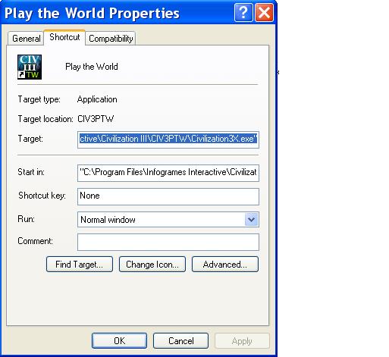Click the Start in path field
Image resolution: width=389 pixels, height=357 pixels.
coord(168,173)
